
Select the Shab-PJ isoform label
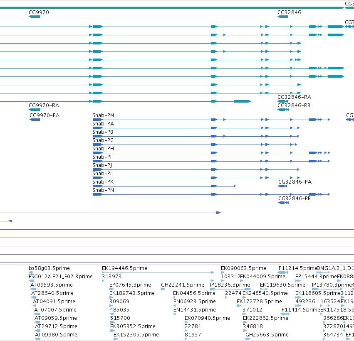click(102, 165)
